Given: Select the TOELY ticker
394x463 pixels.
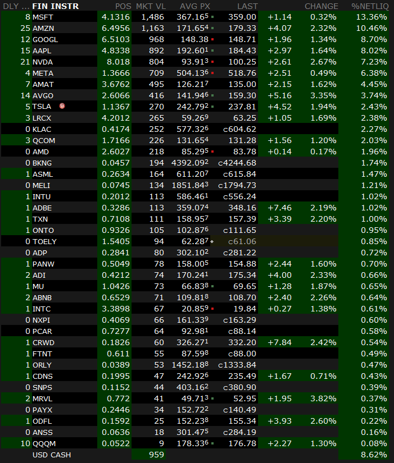Looking at the screenshot, I should (x=44, y=241).
